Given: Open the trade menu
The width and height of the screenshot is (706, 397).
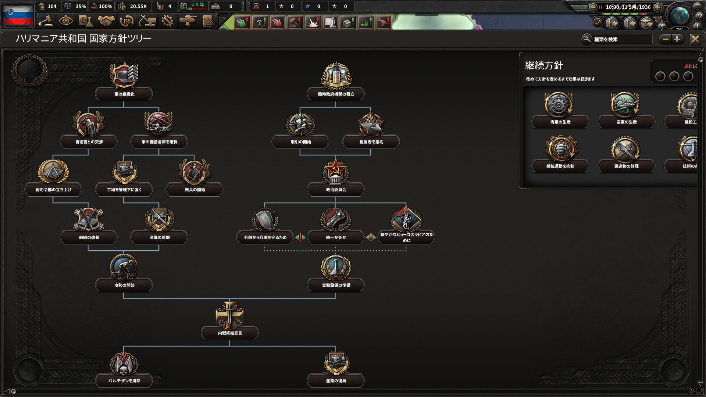Looking at the screenshot, I should (x=126, y=21).
